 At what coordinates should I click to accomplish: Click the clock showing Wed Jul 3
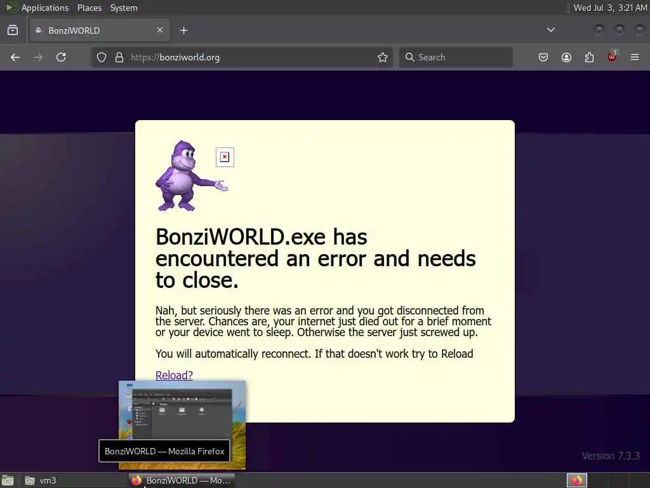610,8
